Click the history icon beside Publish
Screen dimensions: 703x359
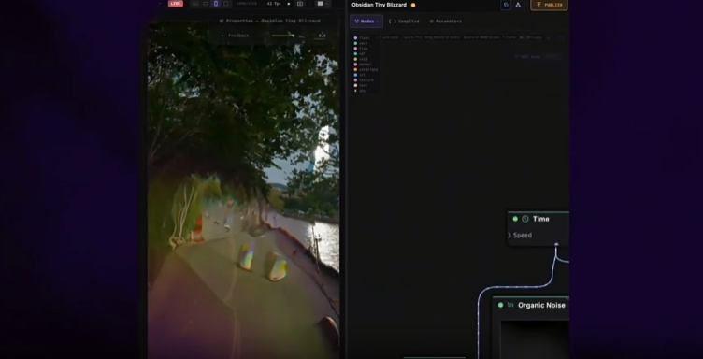coord(505,5)
